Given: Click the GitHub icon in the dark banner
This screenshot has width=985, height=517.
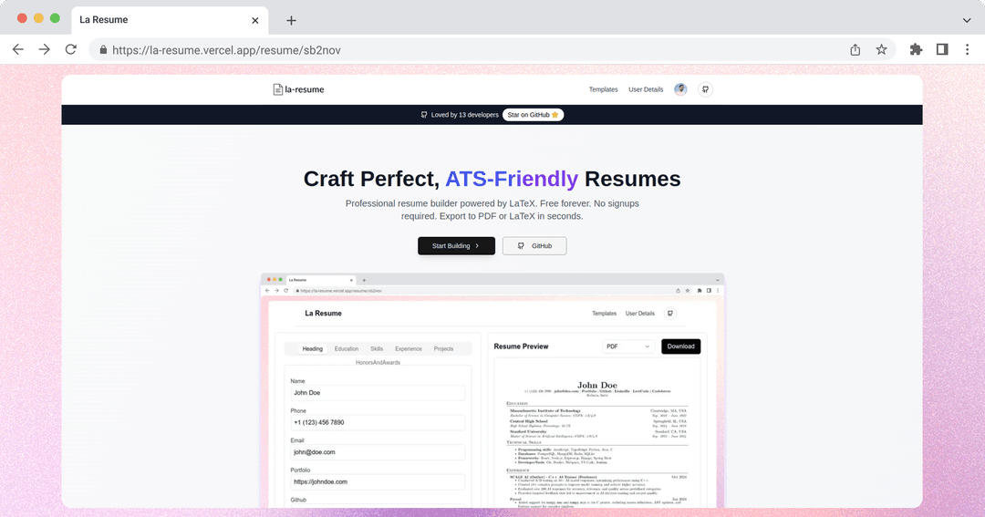Looking at the screenshot, I should (424, 115).
